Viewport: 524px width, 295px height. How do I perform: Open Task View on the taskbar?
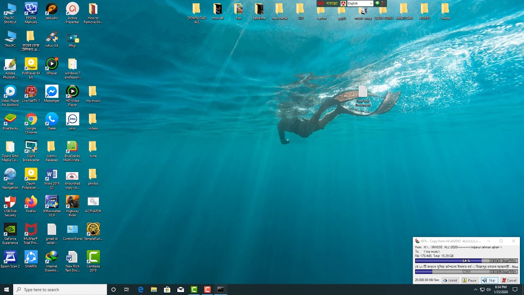click(x=126, y=290)
